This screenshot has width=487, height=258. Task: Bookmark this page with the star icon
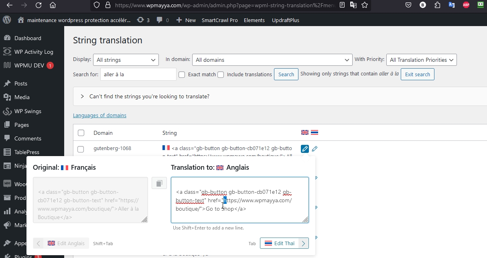[364, 5]
